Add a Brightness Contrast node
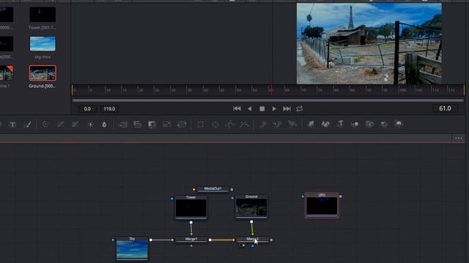Viewport: 469px width, 263px height. [x=90, y=124]
